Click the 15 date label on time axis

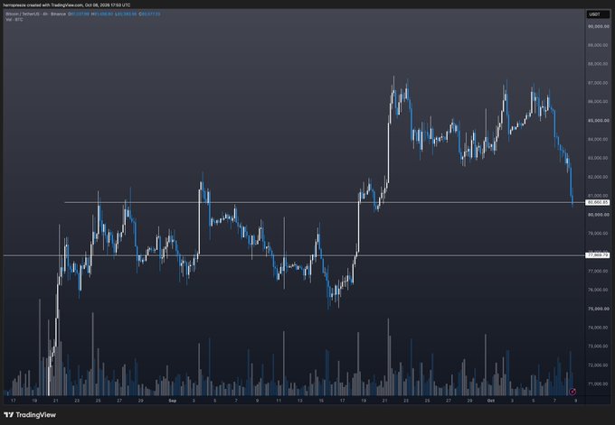click(x=321, y=401)
